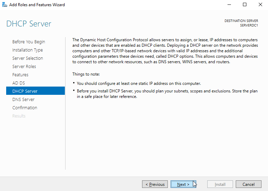Cancel the wizard
Viewport: 268px width, 191px height.
pos(248,184)
